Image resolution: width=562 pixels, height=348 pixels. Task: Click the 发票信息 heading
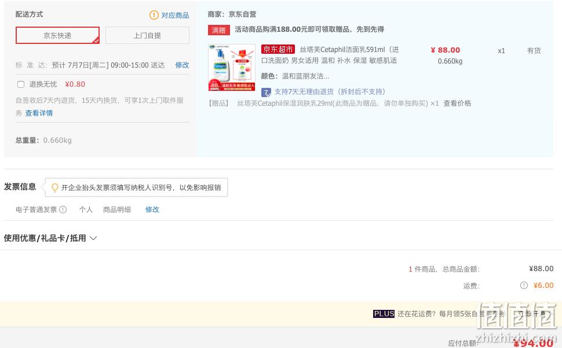tap(20, 187)
